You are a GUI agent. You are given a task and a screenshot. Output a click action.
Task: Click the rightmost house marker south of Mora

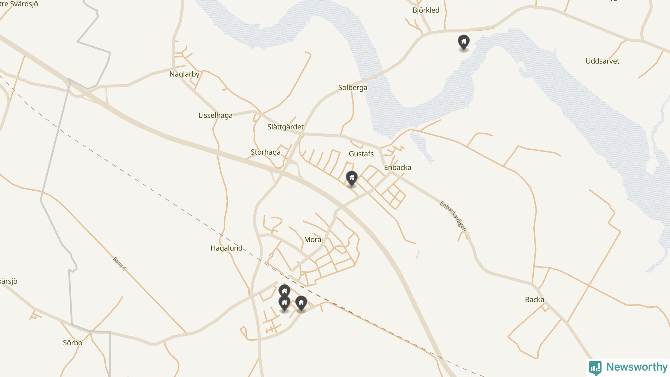pos(301,303)
